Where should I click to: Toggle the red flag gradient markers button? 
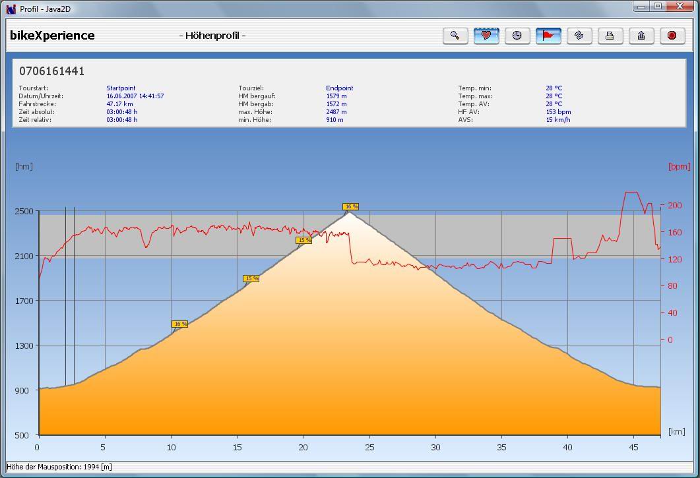point(548,36)
